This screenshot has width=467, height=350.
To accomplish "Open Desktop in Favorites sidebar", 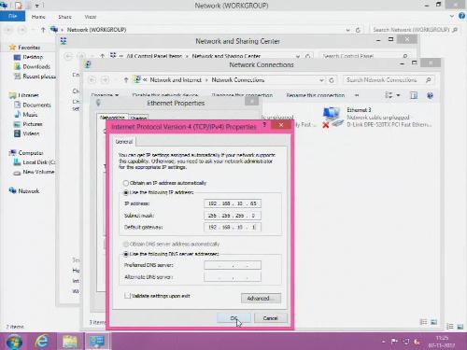I will pyautogui.click(x=33, y=57).
